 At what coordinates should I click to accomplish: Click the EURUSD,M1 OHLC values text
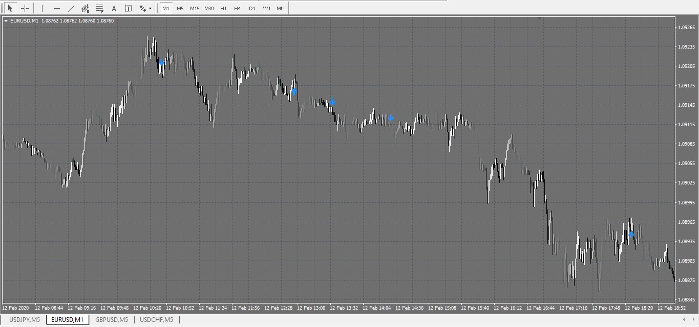coord(78,21)
